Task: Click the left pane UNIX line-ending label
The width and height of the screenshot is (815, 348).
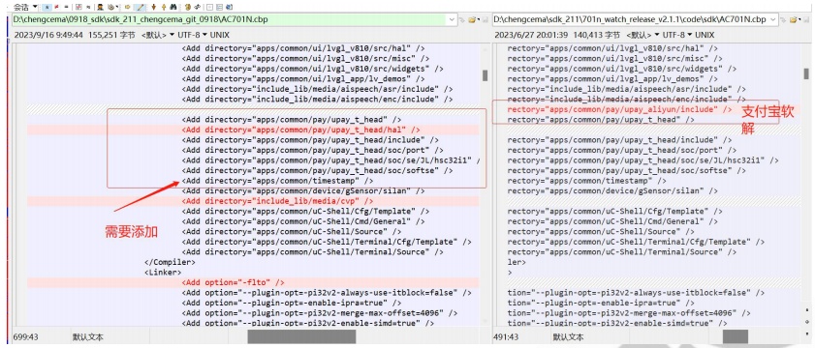Action: [219, 35]
